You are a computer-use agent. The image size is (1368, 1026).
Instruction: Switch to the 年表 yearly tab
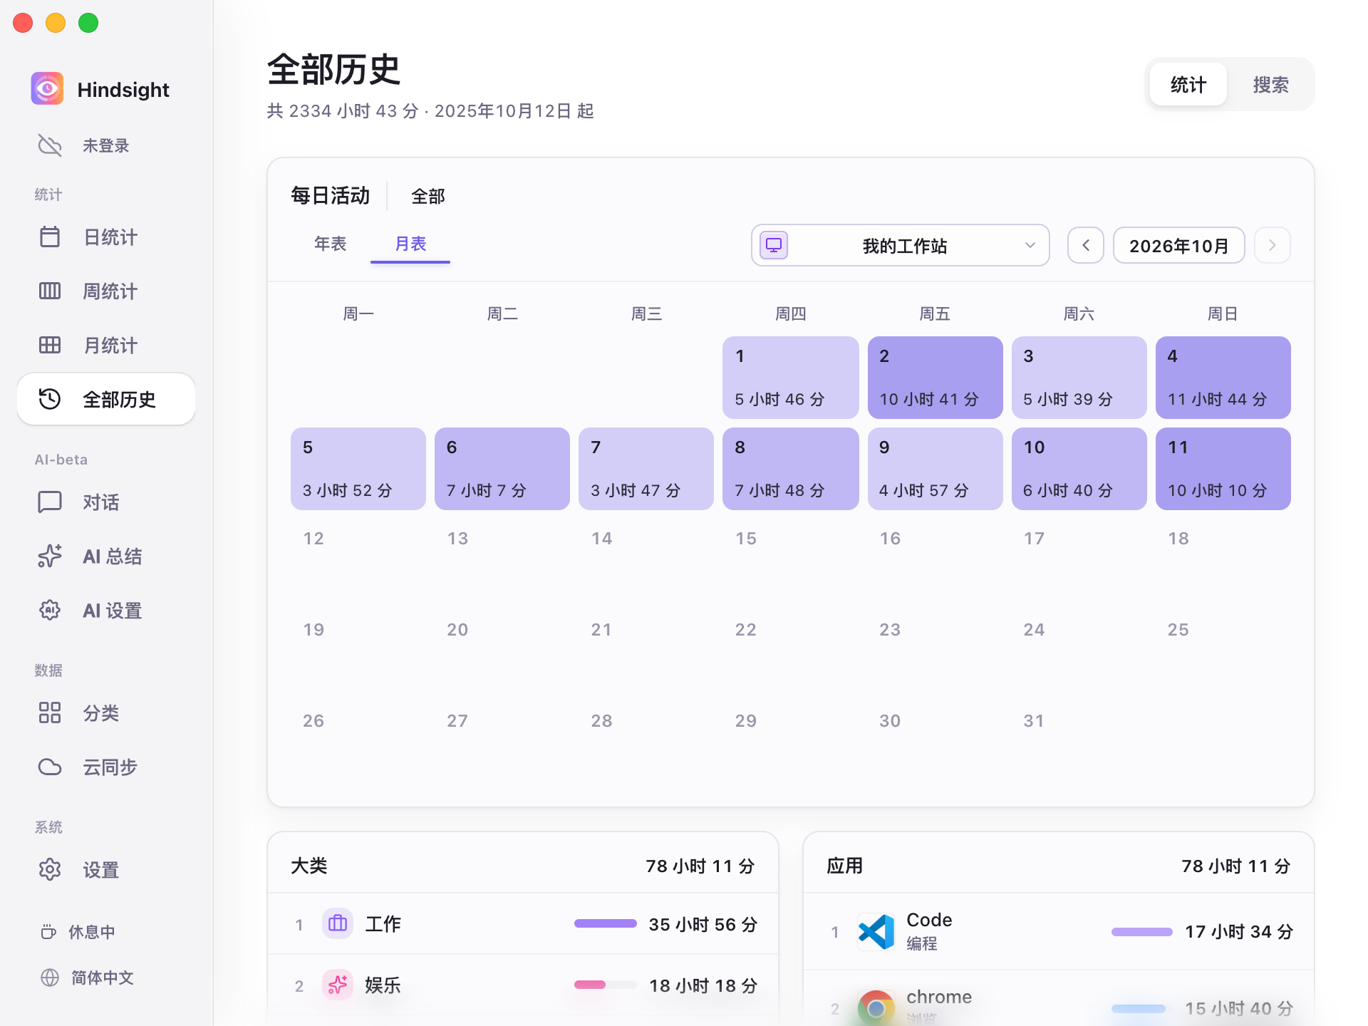coord(331,244)
